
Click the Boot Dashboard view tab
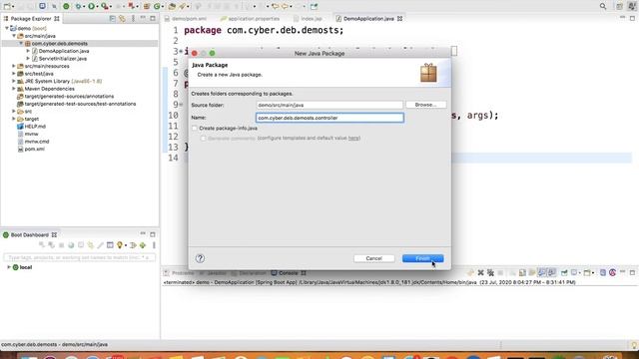[x=29, y=235]
